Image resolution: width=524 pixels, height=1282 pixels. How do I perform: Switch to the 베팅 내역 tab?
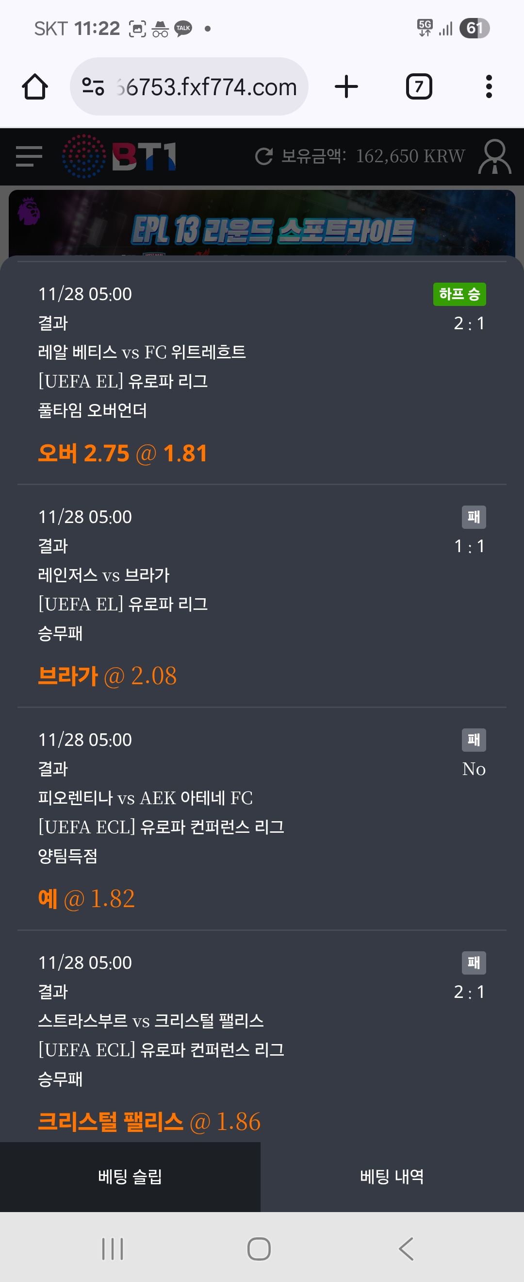[x=392, y=1177]
